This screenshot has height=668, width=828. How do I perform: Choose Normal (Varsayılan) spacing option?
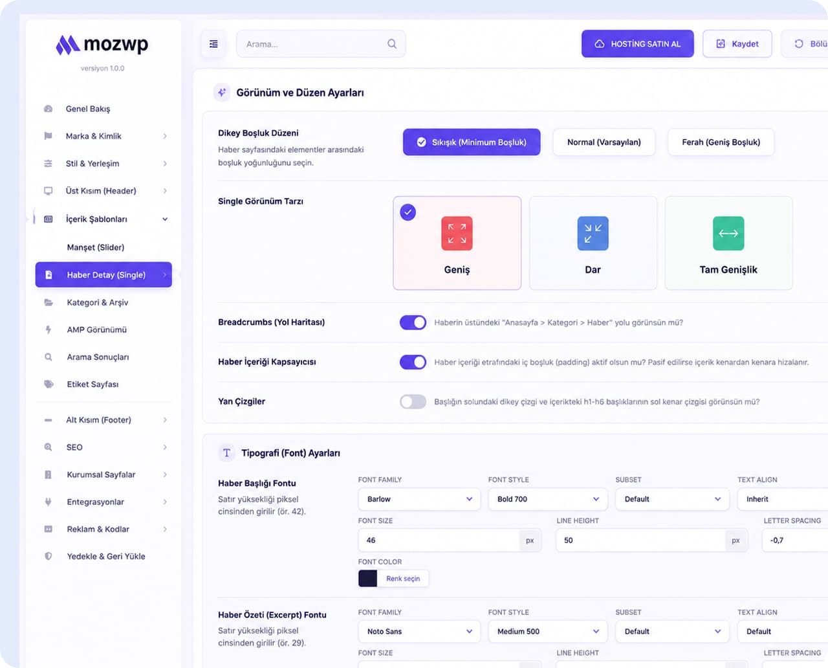(604, 142)
